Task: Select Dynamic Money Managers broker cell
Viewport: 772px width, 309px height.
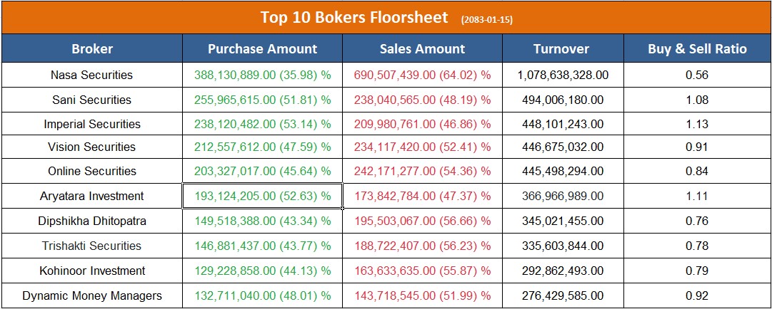Action: (x=92, y=295)
